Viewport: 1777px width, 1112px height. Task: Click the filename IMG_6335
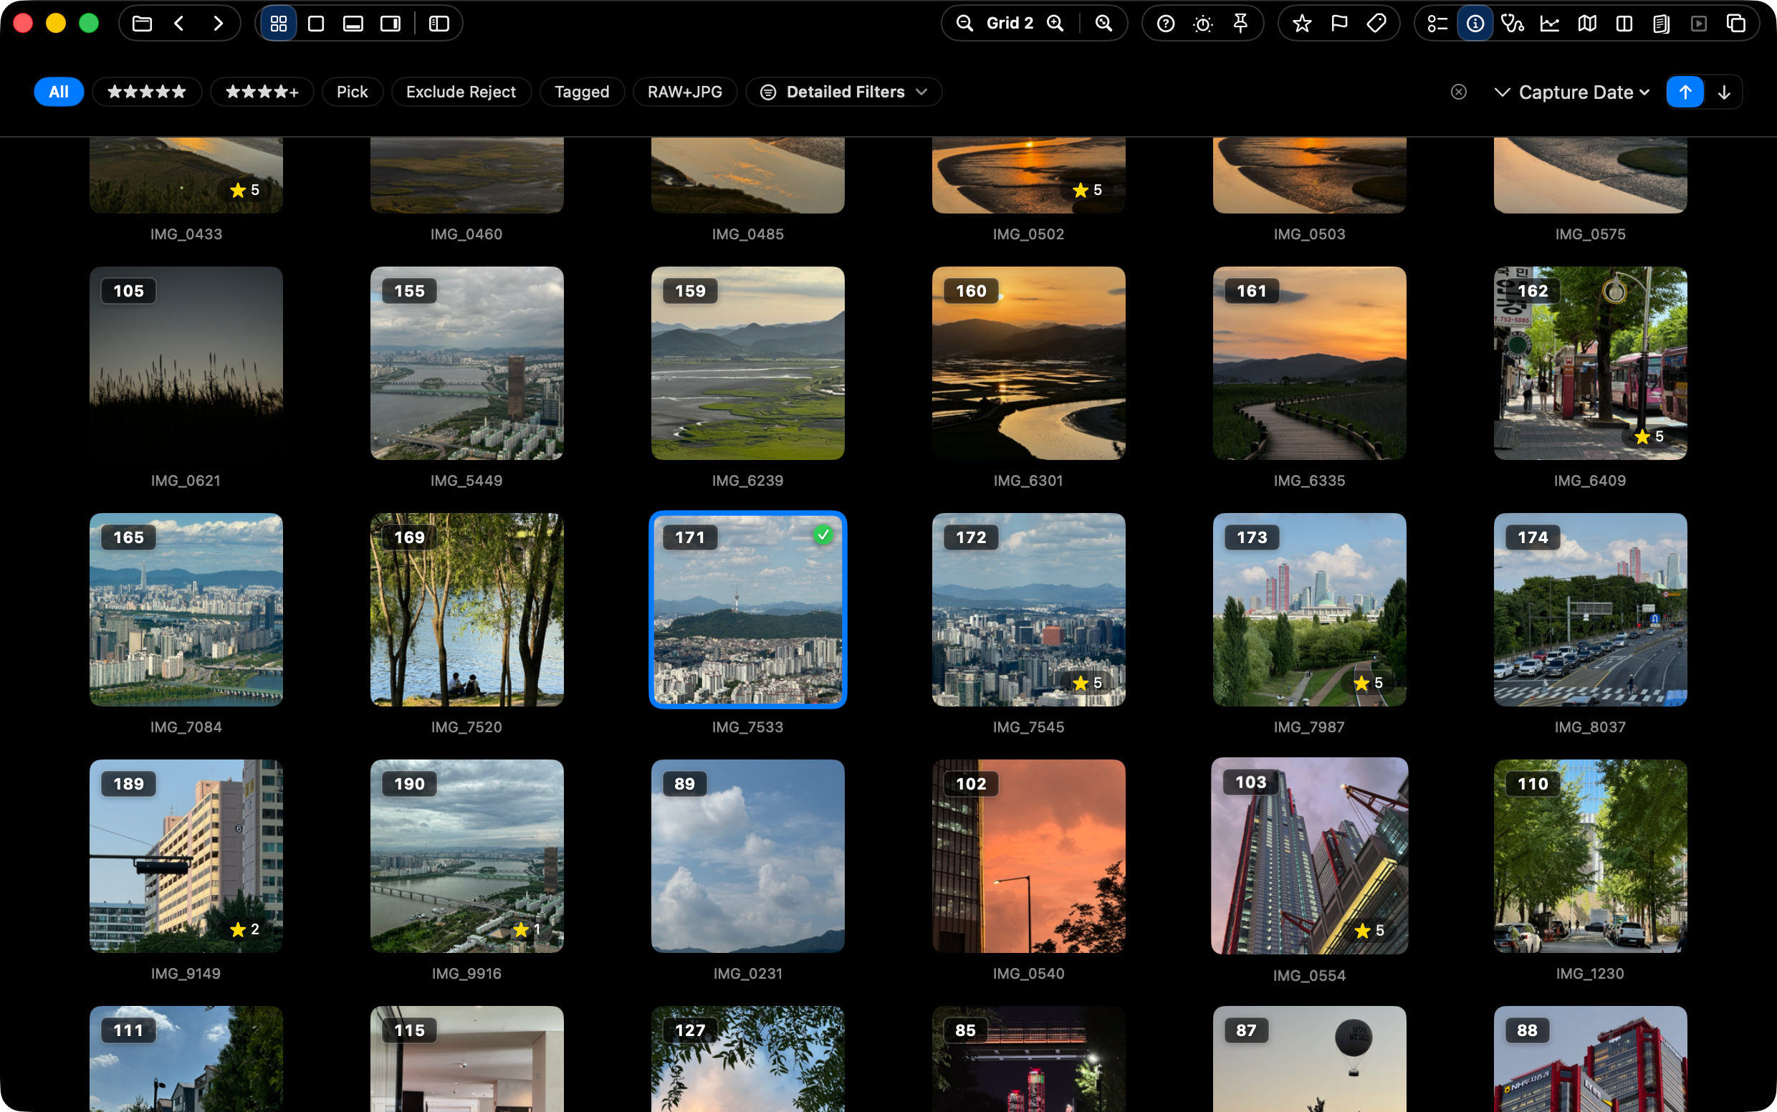coord(1309,481)
